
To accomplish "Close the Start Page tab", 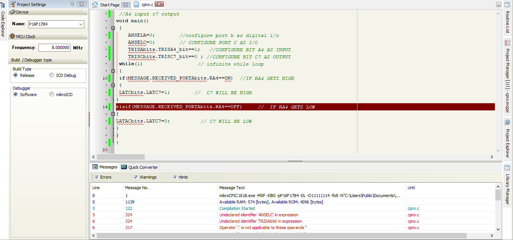I will coord(126,5).
